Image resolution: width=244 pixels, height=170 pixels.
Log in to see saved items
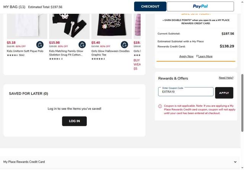tap(74, 121)
